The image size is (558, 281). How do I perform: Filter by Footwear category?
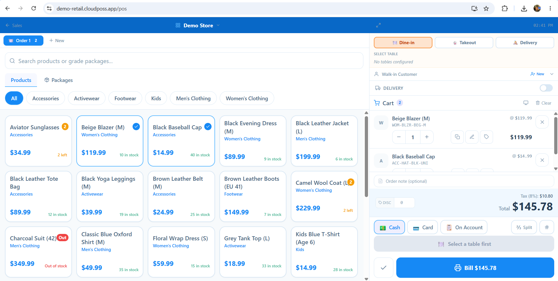(x=125, y=98)
